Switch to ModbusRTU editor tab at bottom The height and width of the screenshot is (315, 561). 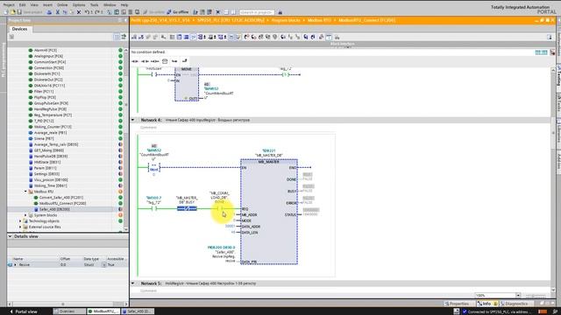[x=103, y=311]
